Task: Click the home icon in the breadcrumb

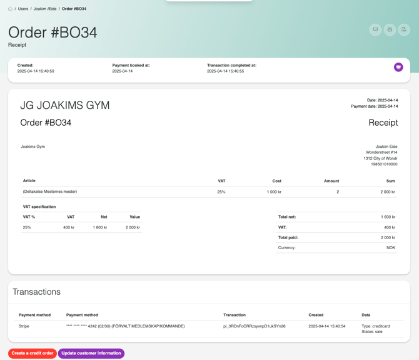Action: click(11, 9)
